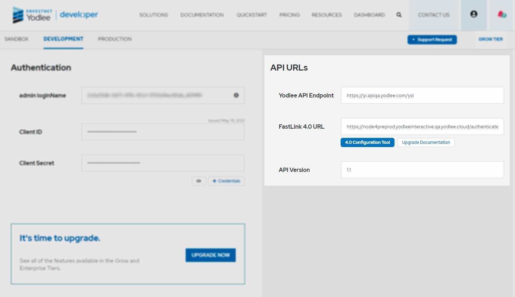Click the Grow Tier label
This screenshot has width=515, height=297.
coord(491,39)
